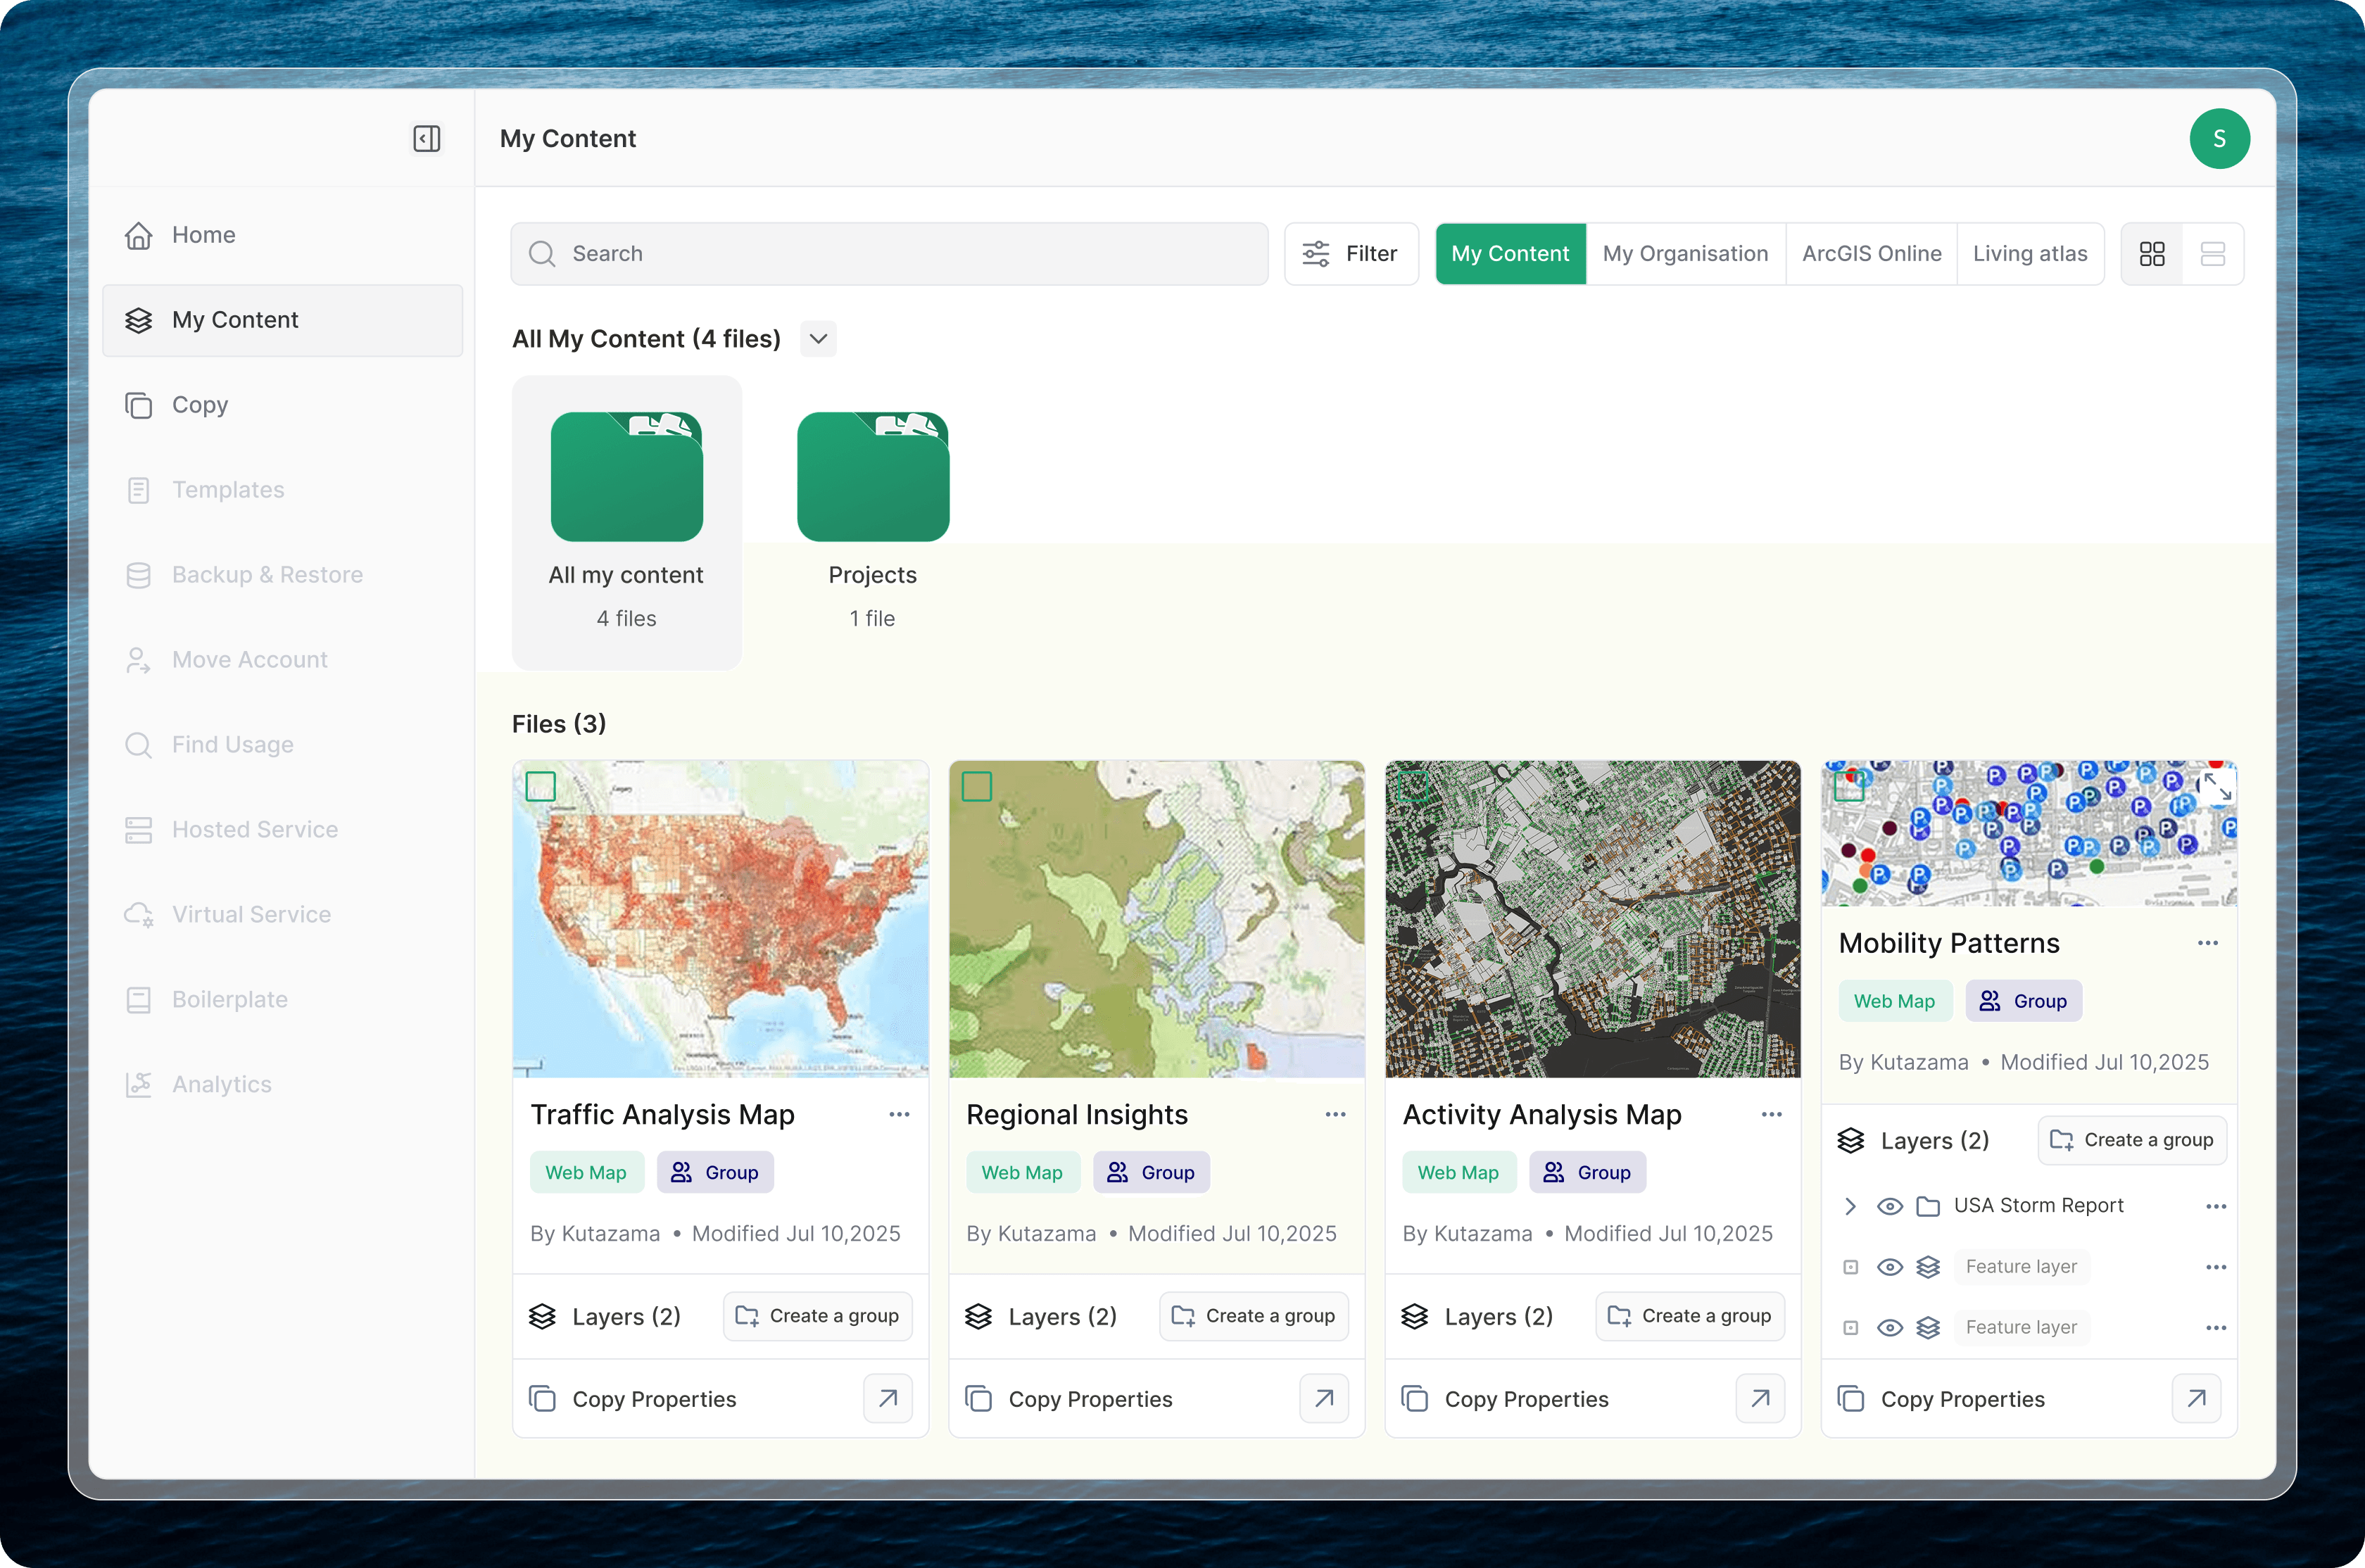Click the Search input field
Screen dimensions: 2365x1568
click(x=889, y=254)
